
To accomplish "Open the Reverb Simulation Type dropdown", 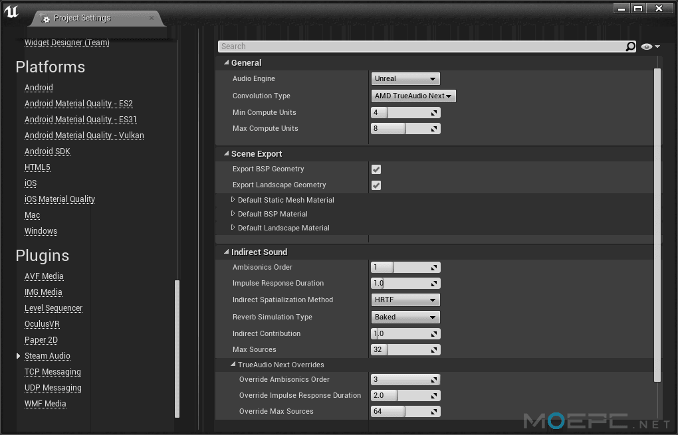I will pos(405,317).
